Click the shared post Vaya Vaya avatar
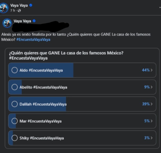161x153 pixels. 7,23
